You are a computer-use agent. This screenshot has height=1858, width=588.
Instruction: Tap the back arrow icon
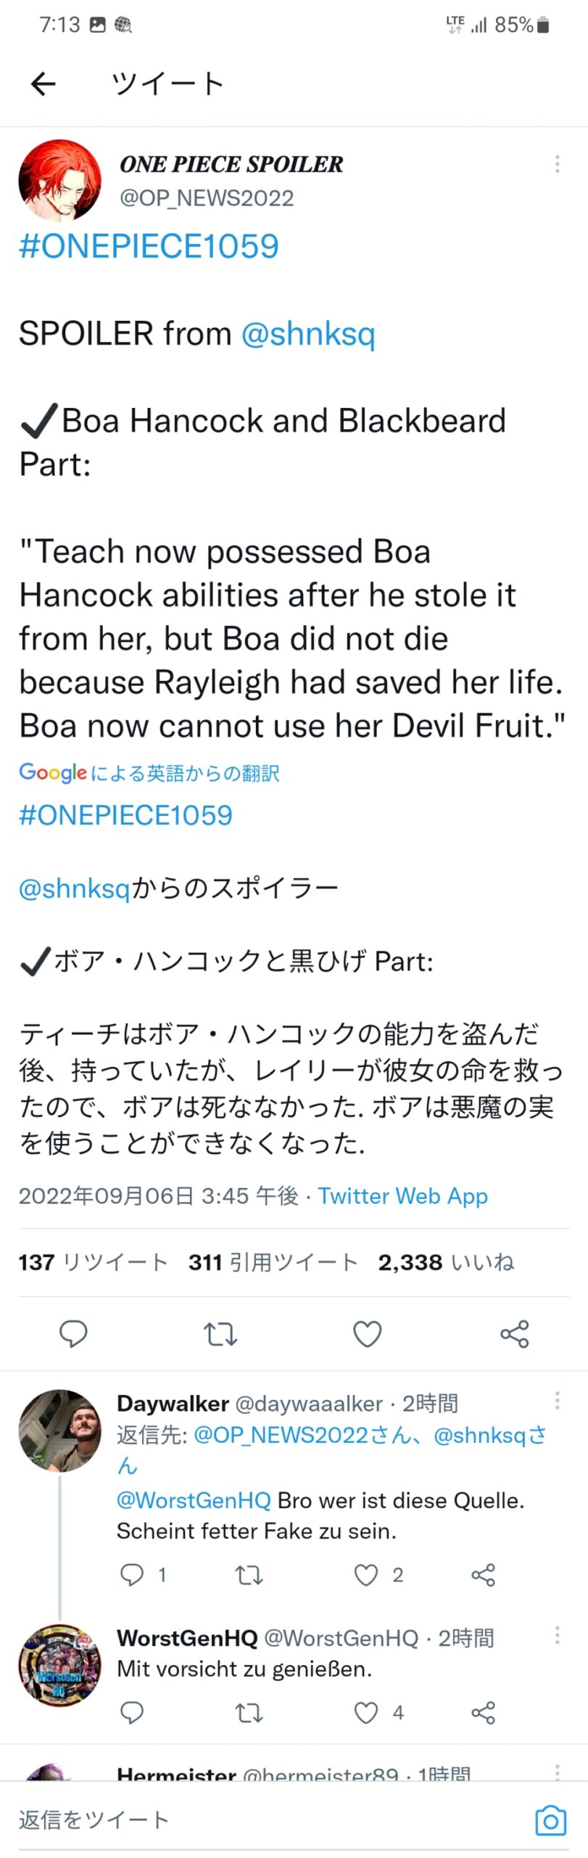[x=44, y=84]
